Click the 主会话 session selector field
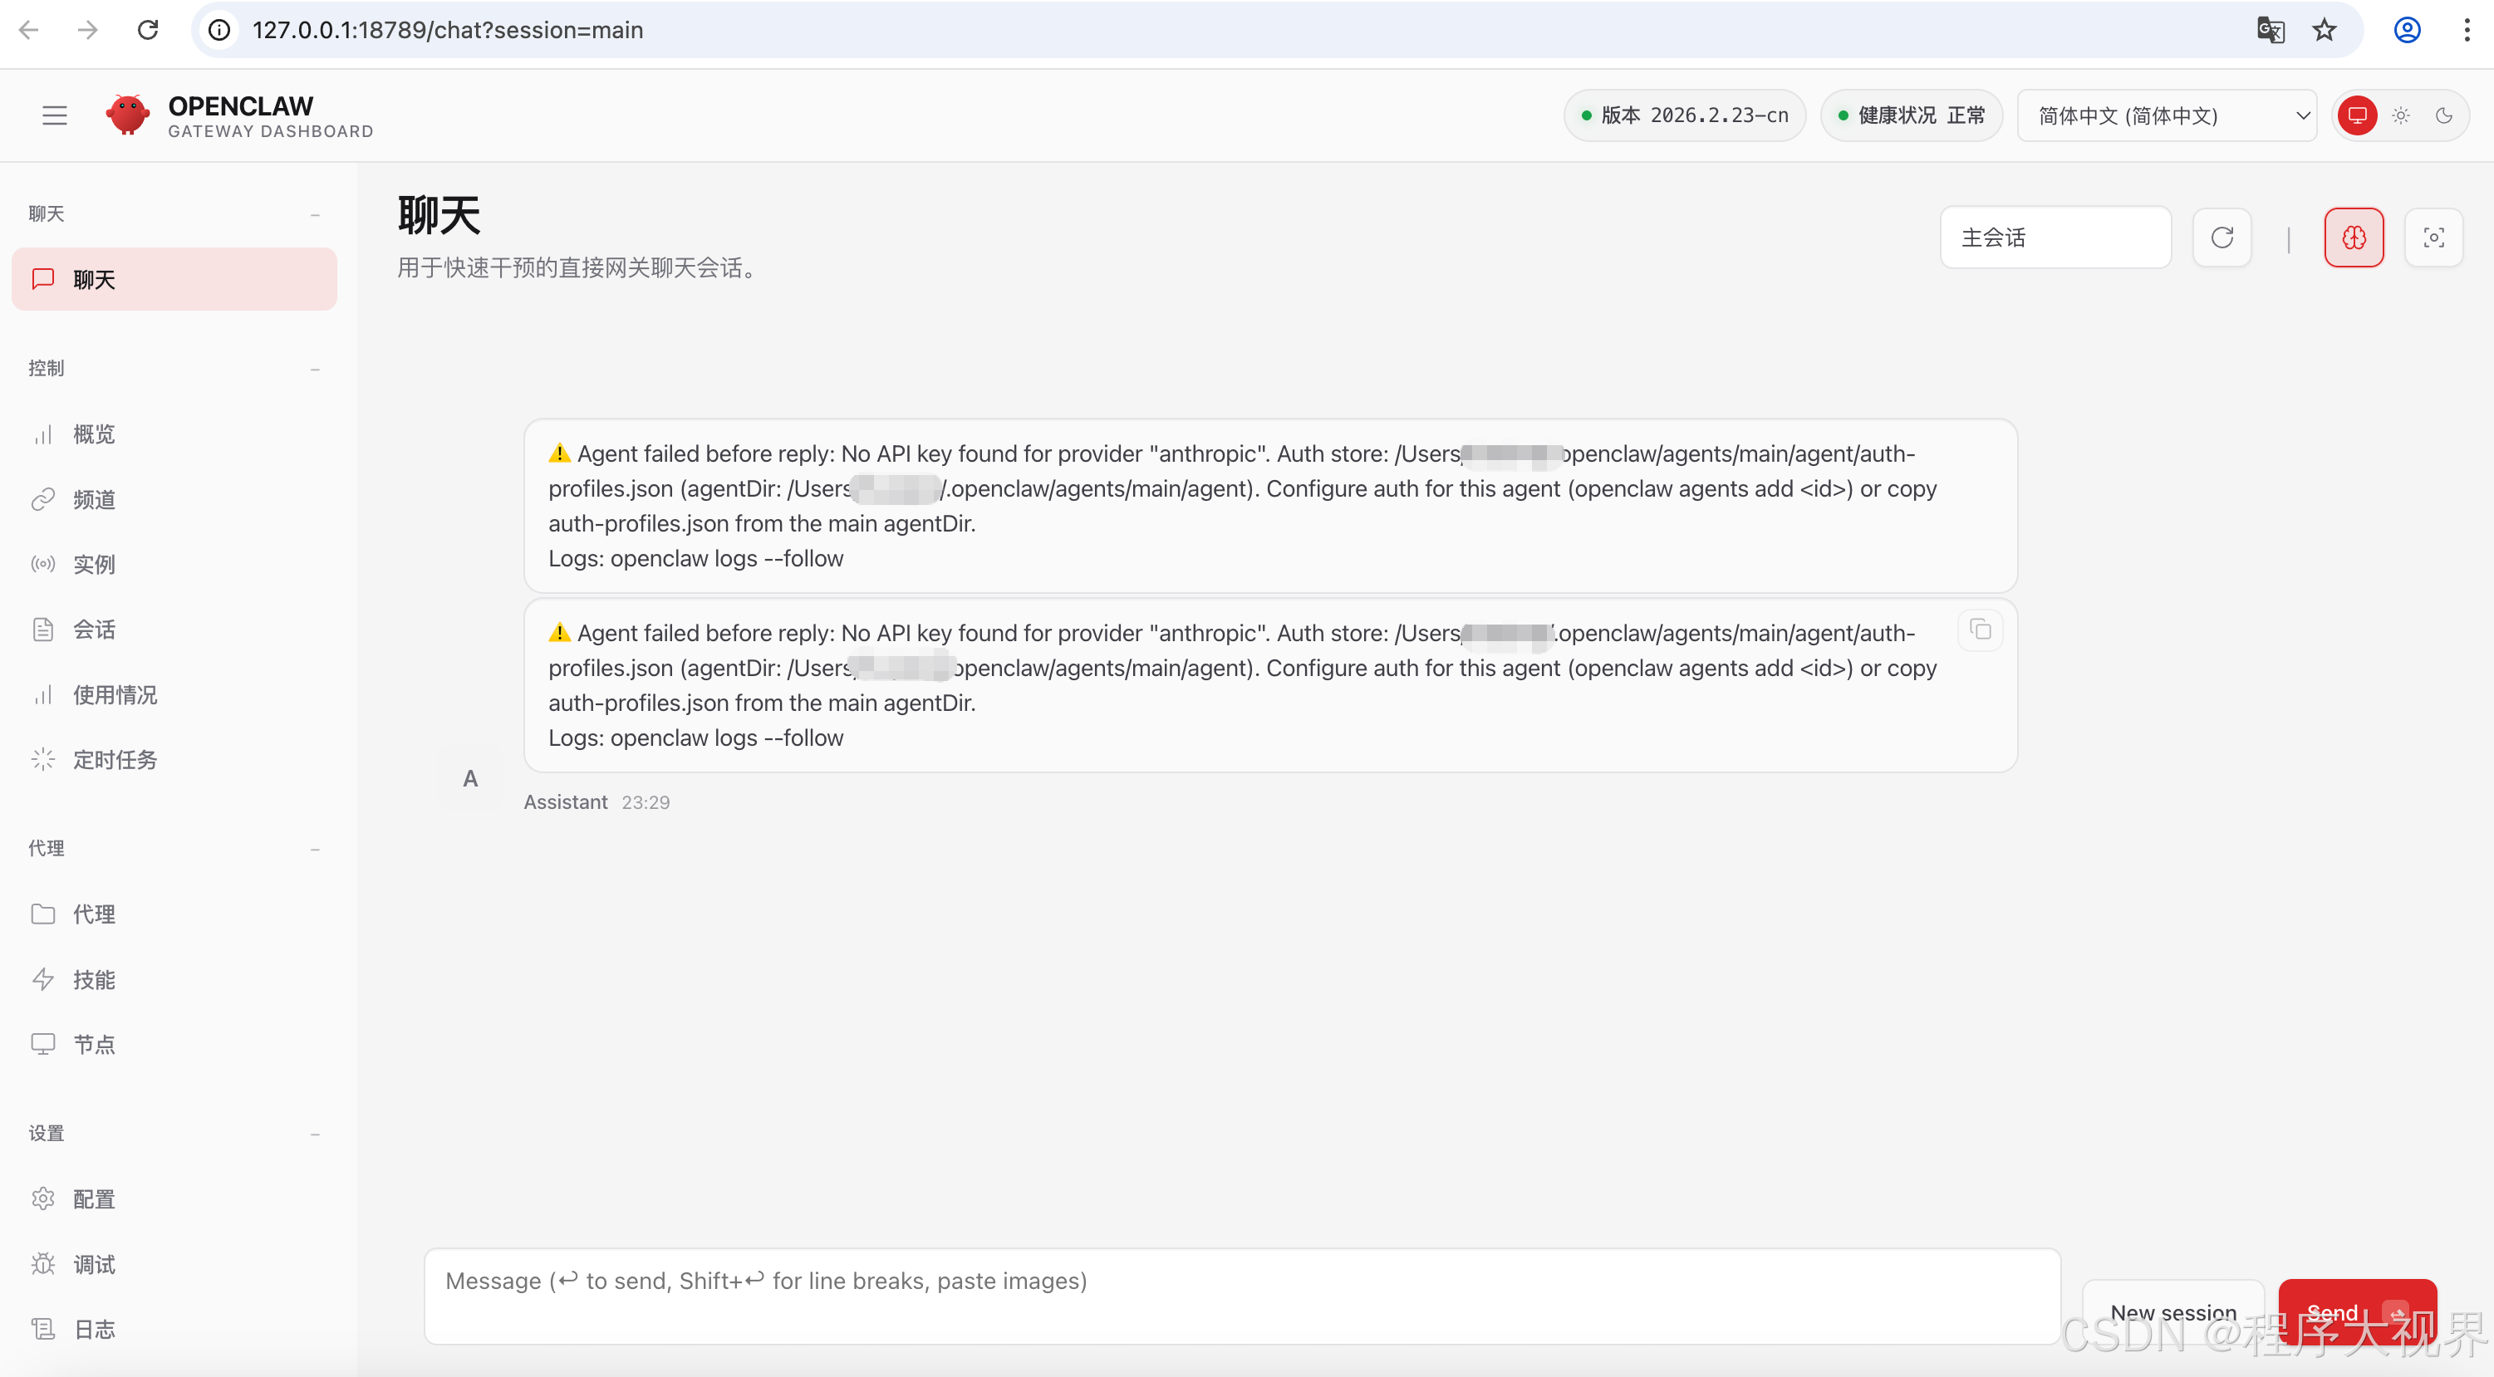Image resolution: width=2494 pixels, height=1377 pixels. (x=2055, y=237)
